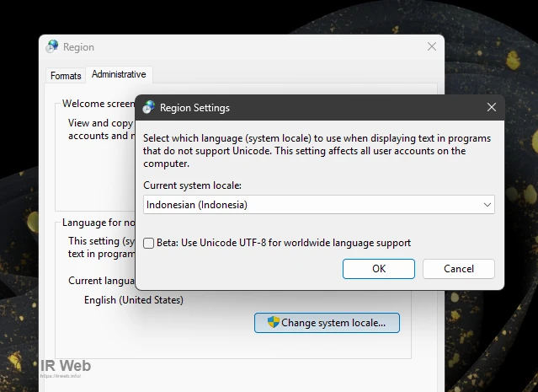Click the English (United States) language text
The image size is (538, 392).
tap(134, 300)
